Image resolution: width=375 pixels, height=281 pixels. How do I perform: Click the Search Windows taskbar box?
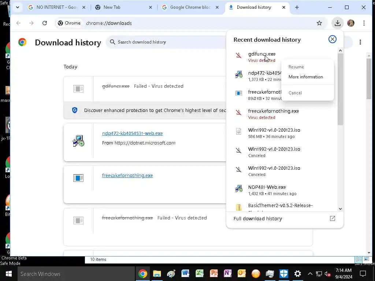point(76,274)
